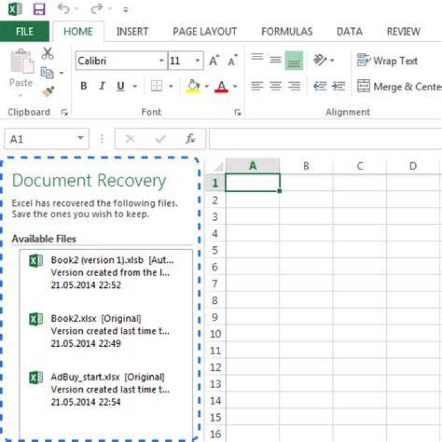The image size is (442, 442).
Task: Click the Cut scissors icon
Action: coord(47,53)
